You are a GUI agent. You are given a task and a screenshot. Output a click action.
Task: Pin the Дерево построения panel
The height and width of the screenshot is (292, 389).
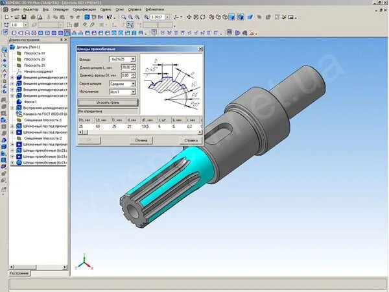point(62,40)
